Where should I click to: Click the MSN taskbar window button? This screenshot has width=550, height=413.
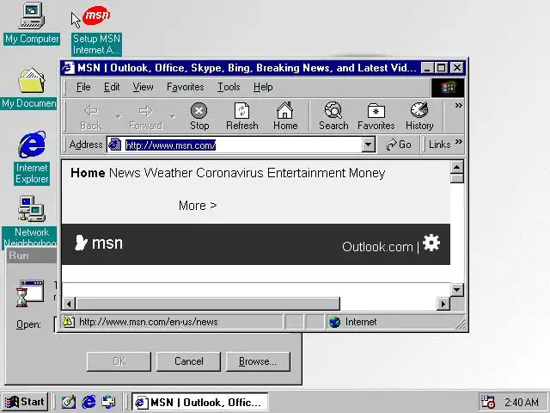[200, 402]
